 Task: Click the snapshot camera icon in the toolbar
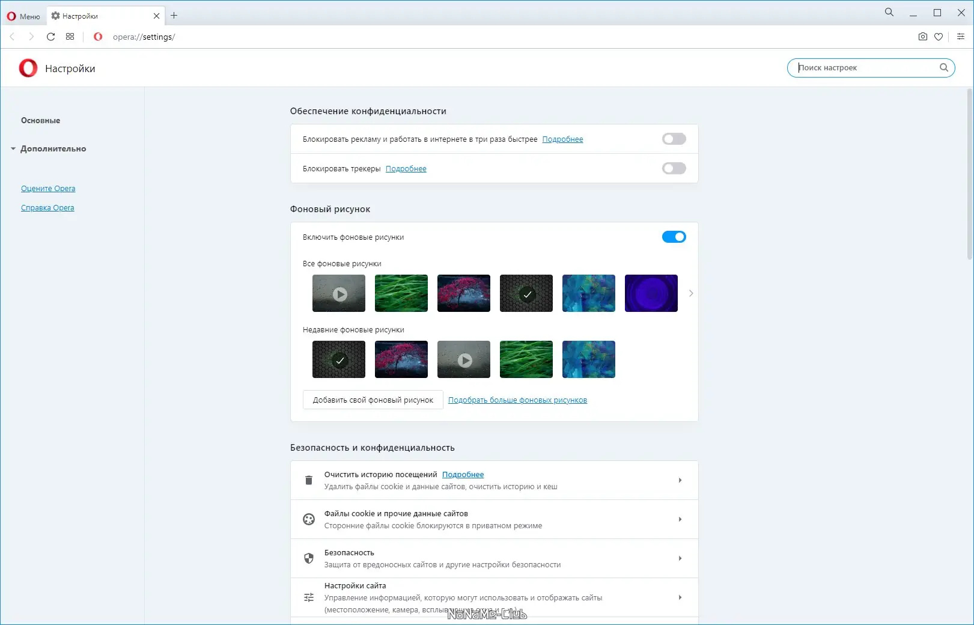[922, 37]
